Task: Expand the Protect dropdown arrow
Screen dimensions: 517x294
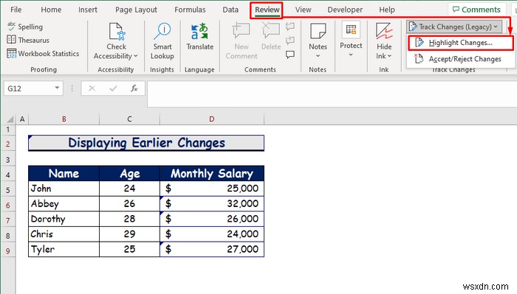Action: point(351,55)
